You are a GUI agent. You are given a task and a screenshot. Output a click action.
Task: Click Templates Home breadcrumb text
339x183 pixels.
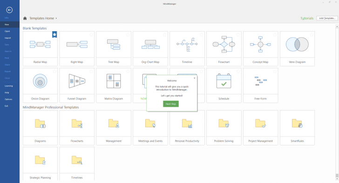tap(42, 18)
